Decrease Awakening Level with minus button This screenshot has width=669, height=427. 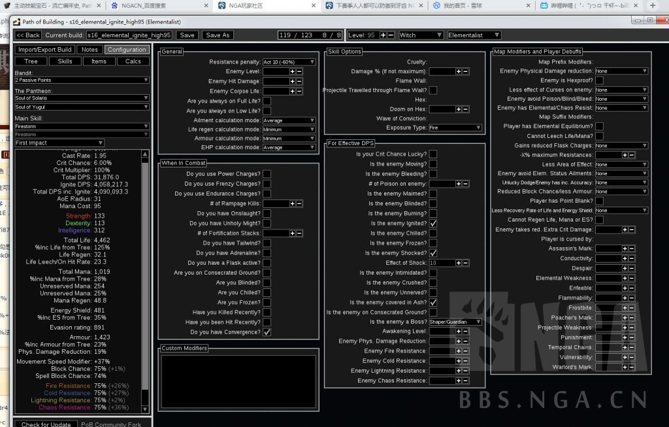point(466,332)
